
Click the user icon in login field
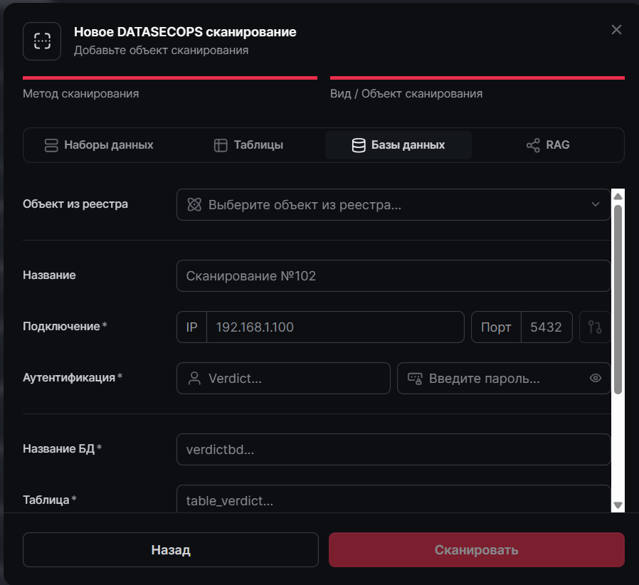pos(194,379)
